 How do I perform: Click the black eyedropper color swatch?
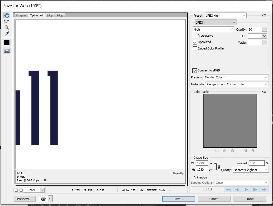7,43
